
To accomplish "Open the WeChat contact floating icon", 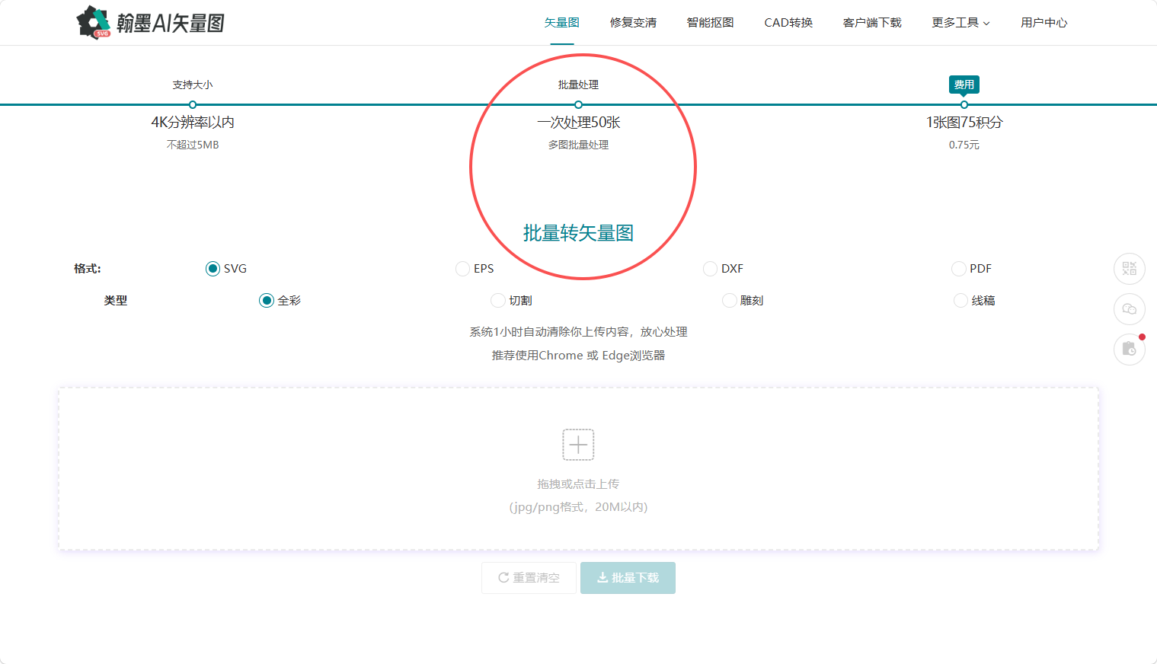I will tap(1129, 309).
